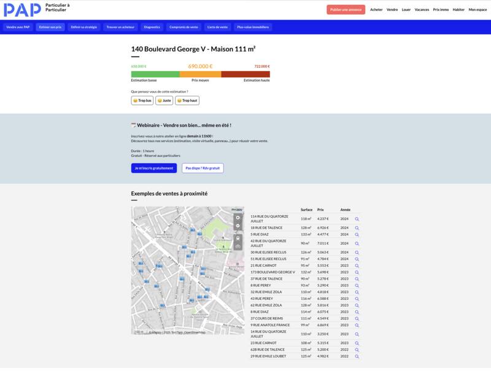Zoom out on the nearby sales map
This screenshot has height=371, width=491.
click(x=238, y=226)
